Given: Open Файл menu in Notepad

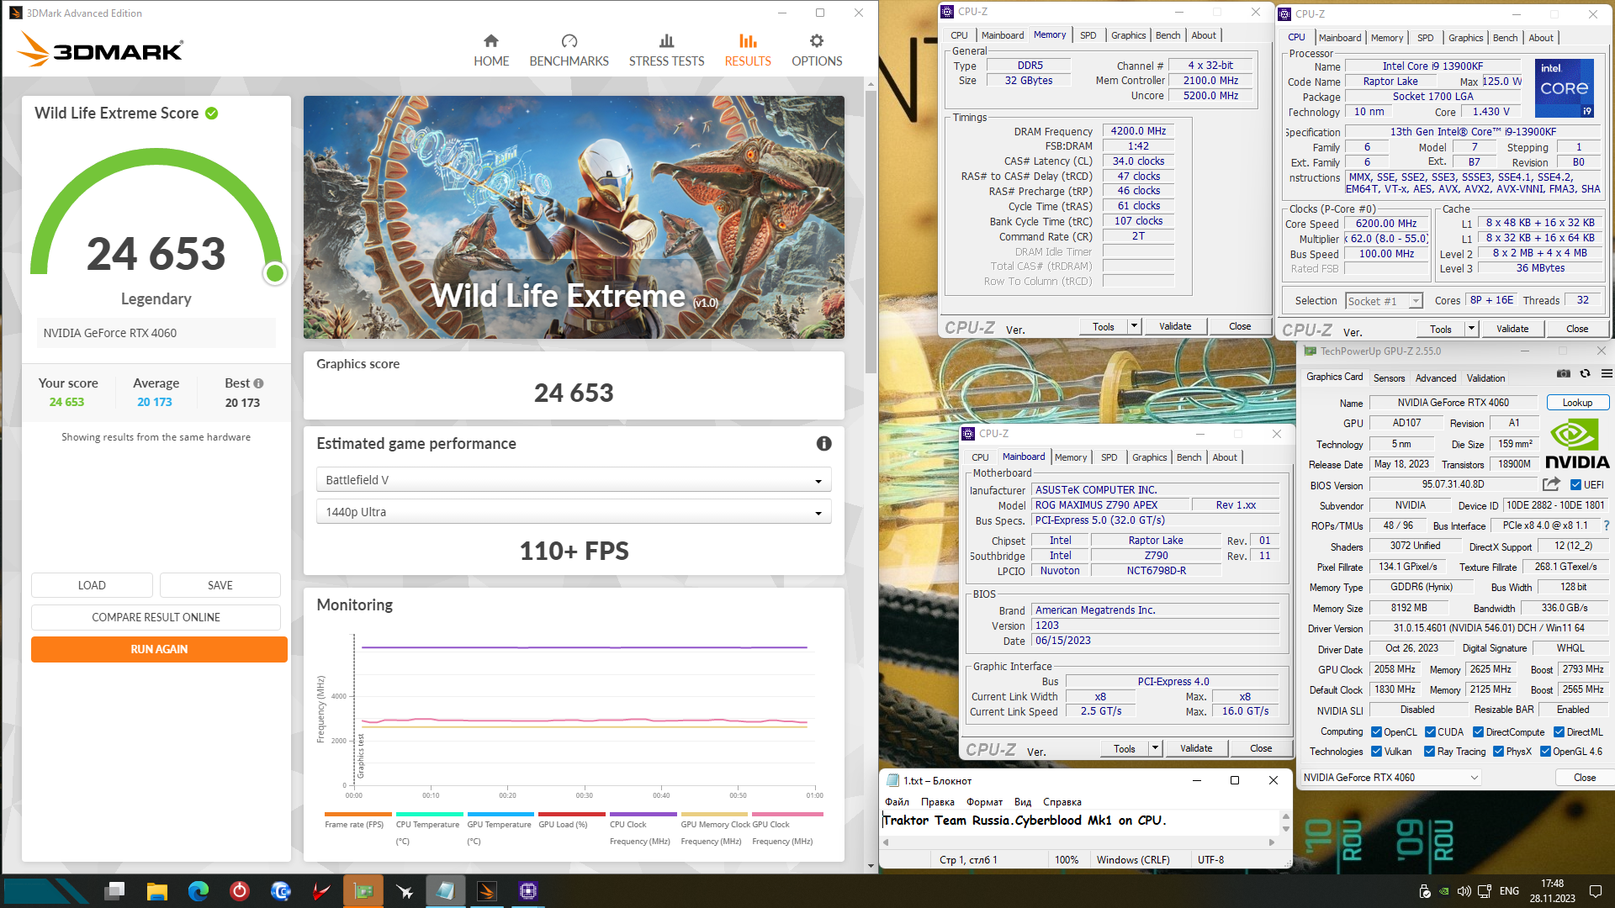Looking at the screenshot, I should click(897, 802).
